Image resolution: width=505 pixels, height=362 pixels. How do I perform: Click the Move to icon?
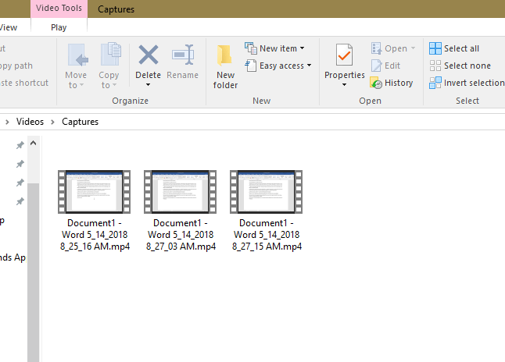[78, 55]
